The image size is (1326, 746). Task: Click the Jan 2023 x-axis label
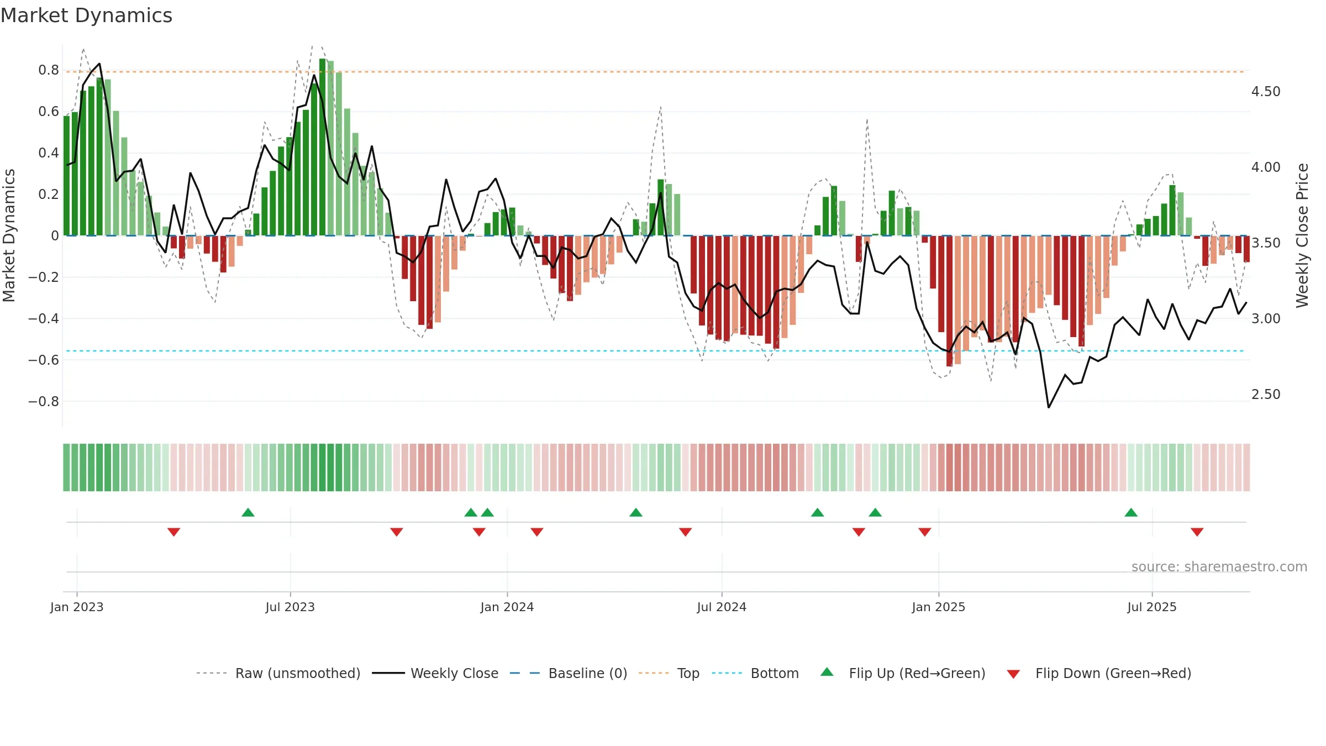(77, 607)
